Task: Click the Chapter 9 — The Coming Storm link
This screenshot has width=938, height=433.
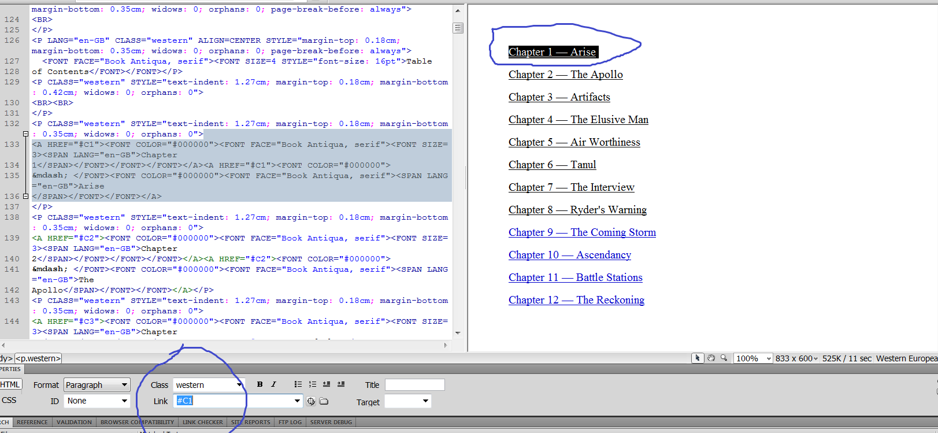Action: 583,232
